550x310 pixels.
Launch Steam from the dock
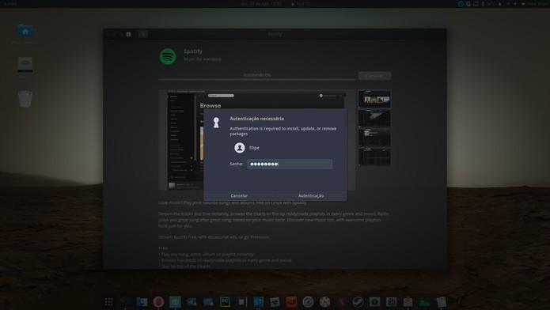358,301
